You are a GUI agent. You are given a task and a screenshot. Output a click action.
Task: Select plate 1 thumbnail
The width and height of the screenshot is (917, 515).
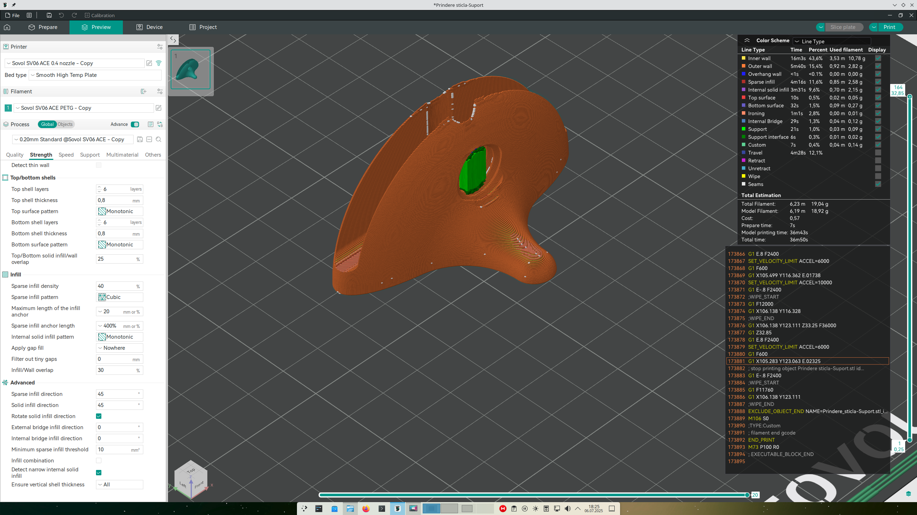click(191, 69)
